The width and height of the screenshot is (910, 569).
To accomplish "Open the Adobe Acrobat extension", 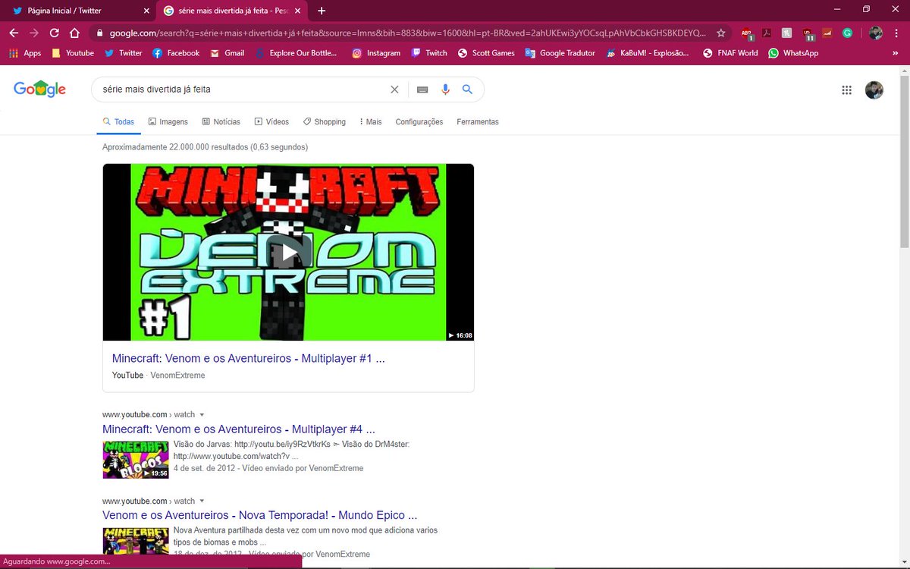I will tap(767, 33).
